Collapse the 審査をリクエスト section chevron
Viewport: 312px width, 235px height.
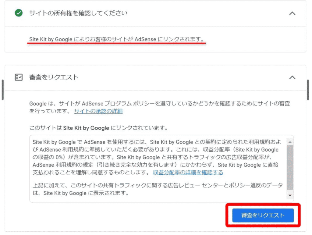[x=292, y=77]
